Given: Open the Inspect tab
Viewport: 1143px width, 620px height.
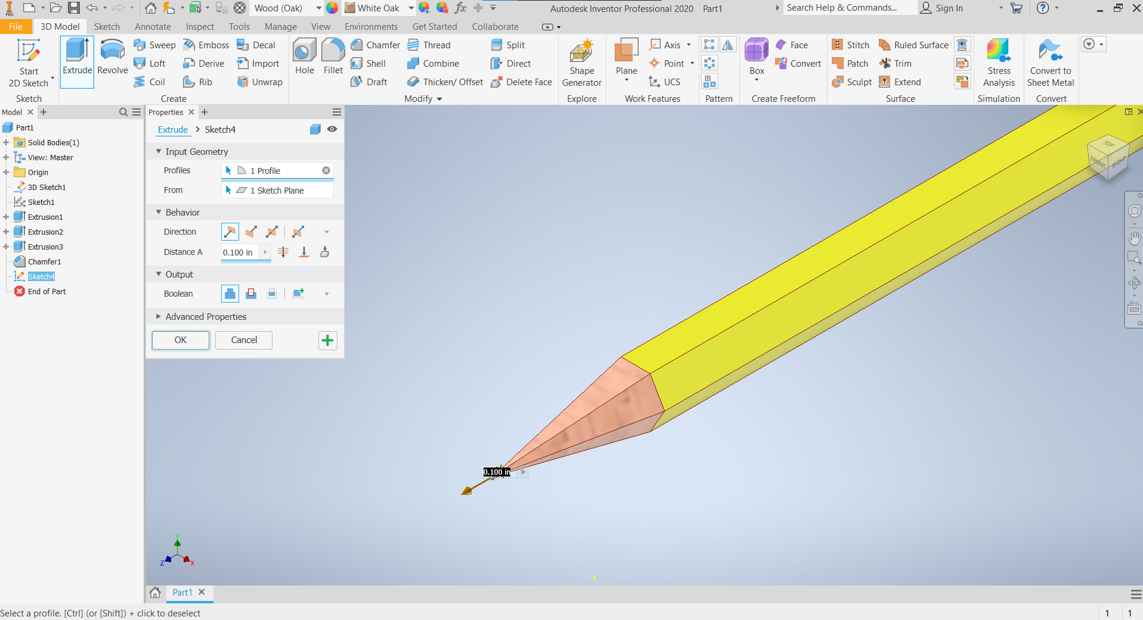Looking at the screenshot, I should pyautogui.click(x=200, y=27).
